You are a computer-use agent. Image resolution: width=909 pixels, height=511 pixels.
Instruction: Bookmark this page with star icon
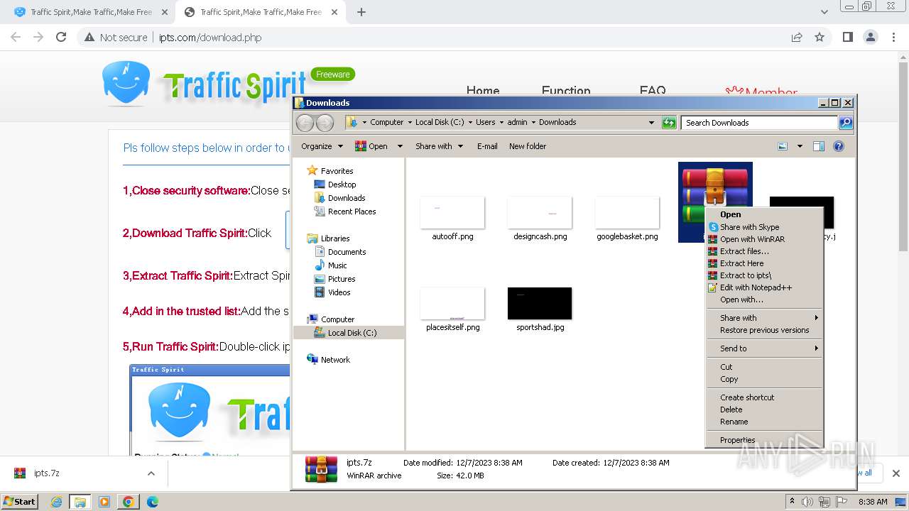coord(820,37)
